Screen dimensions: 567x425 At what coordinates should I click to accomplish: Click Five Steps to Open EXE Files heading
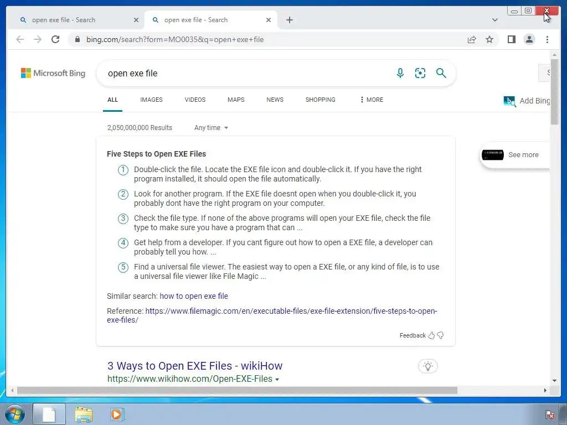(156, 154)
